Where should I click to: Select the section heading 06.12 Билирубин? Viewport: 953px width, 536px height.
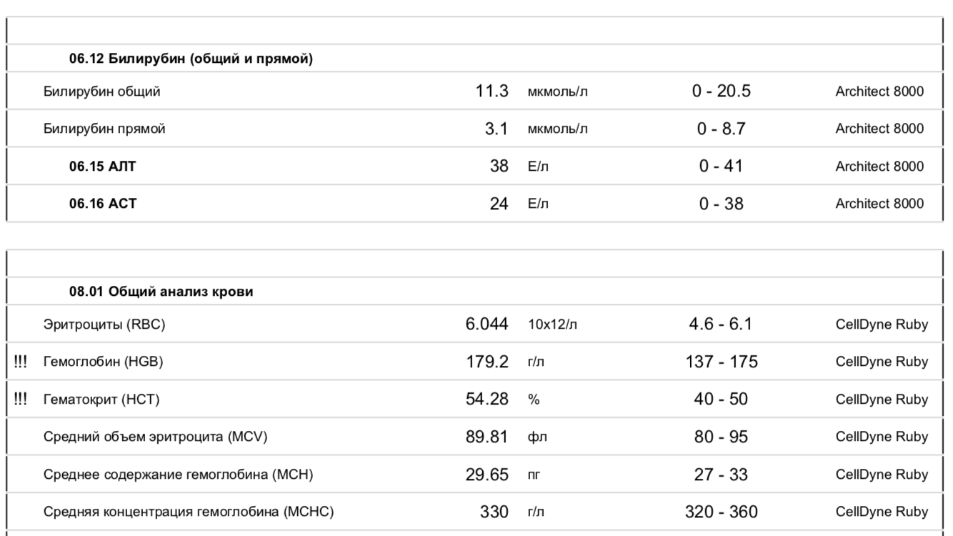tap(191, 59)
